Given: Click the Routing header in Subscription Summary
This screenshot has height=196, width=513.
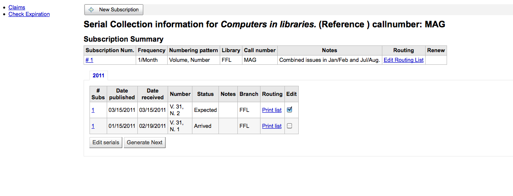Looking at the screenshot, I should click(403, 50).
